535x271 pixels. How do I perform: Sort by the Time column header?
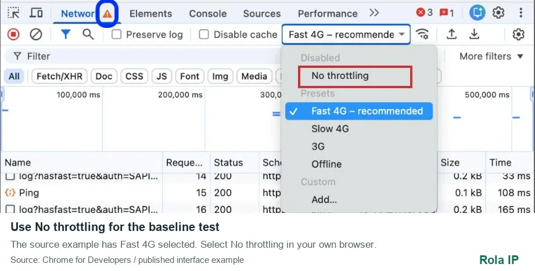pos(510,162)
